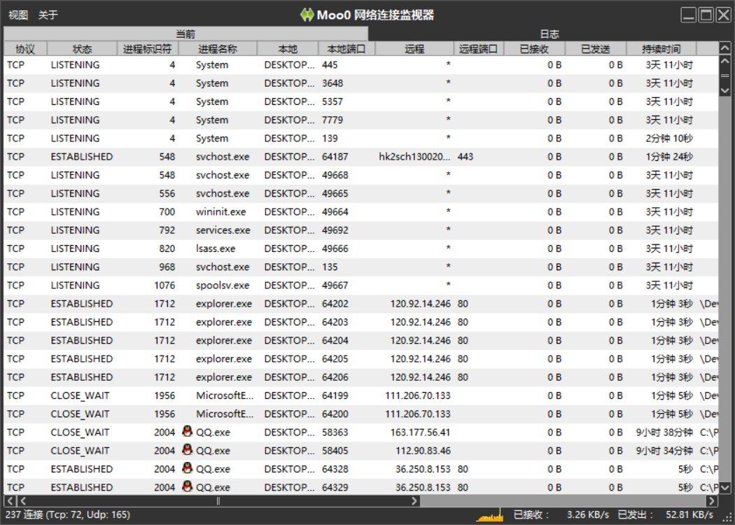Maximize the Moo0 window

coord(706,15)
